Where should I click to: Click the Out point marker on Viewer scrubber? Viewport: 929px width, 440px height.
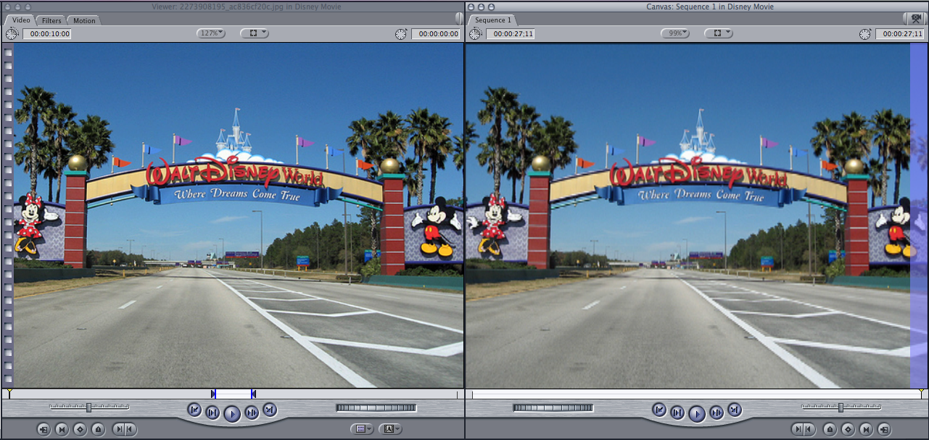(253, 394)
